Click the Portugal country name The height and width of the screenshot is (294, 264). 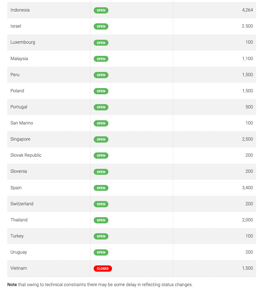(x=19, y=107)
